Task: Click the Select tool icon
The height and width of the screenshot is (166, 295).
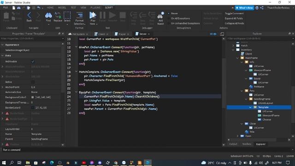Action: 67,15
